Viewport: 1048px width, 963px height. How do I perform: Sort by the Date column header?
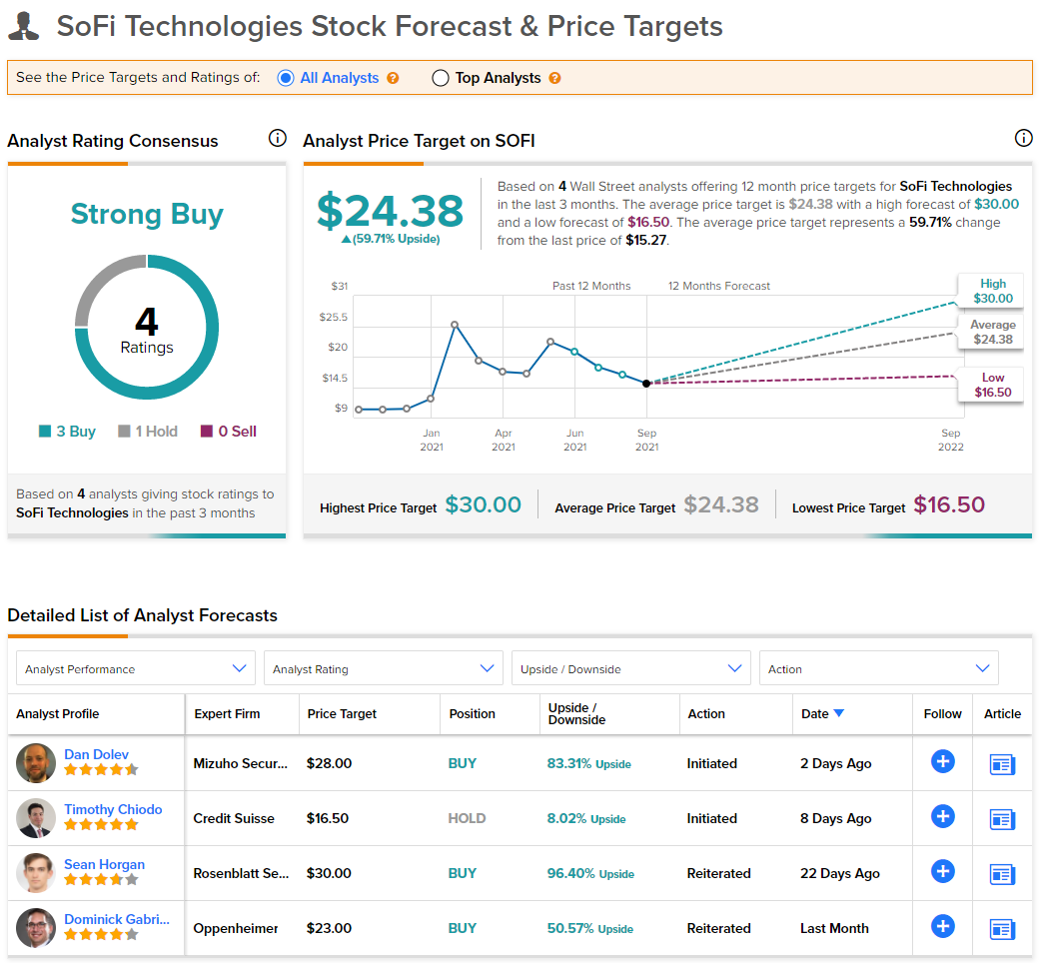click(x=822, y=713)
